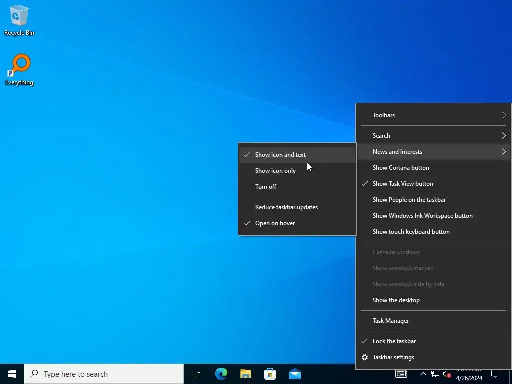Expand the Search submenu
512x384 pixels.
point(433,136)
